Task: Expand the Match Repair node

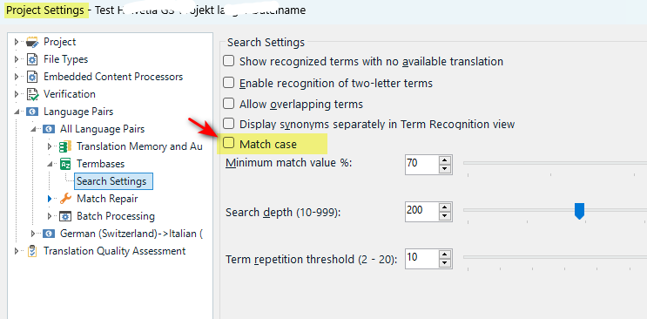Action: (50, 199)
